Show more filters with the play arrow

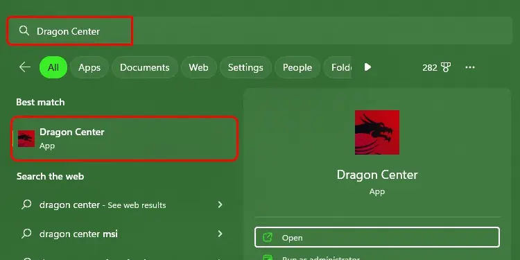pos(367,67)
